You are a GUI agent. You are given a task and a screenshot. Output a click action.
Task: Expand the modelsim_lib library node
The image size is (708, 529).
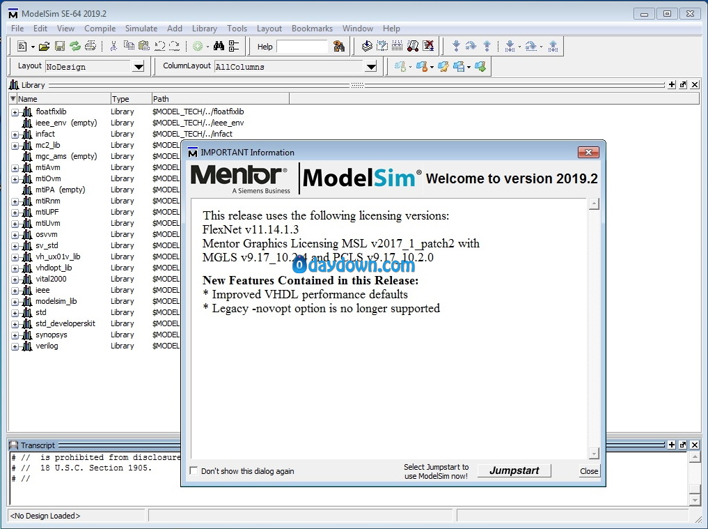pos(15,302)
